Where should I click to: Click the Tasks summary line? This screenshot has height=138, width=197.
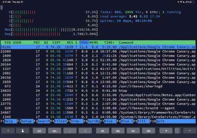(x=141, y=12)
